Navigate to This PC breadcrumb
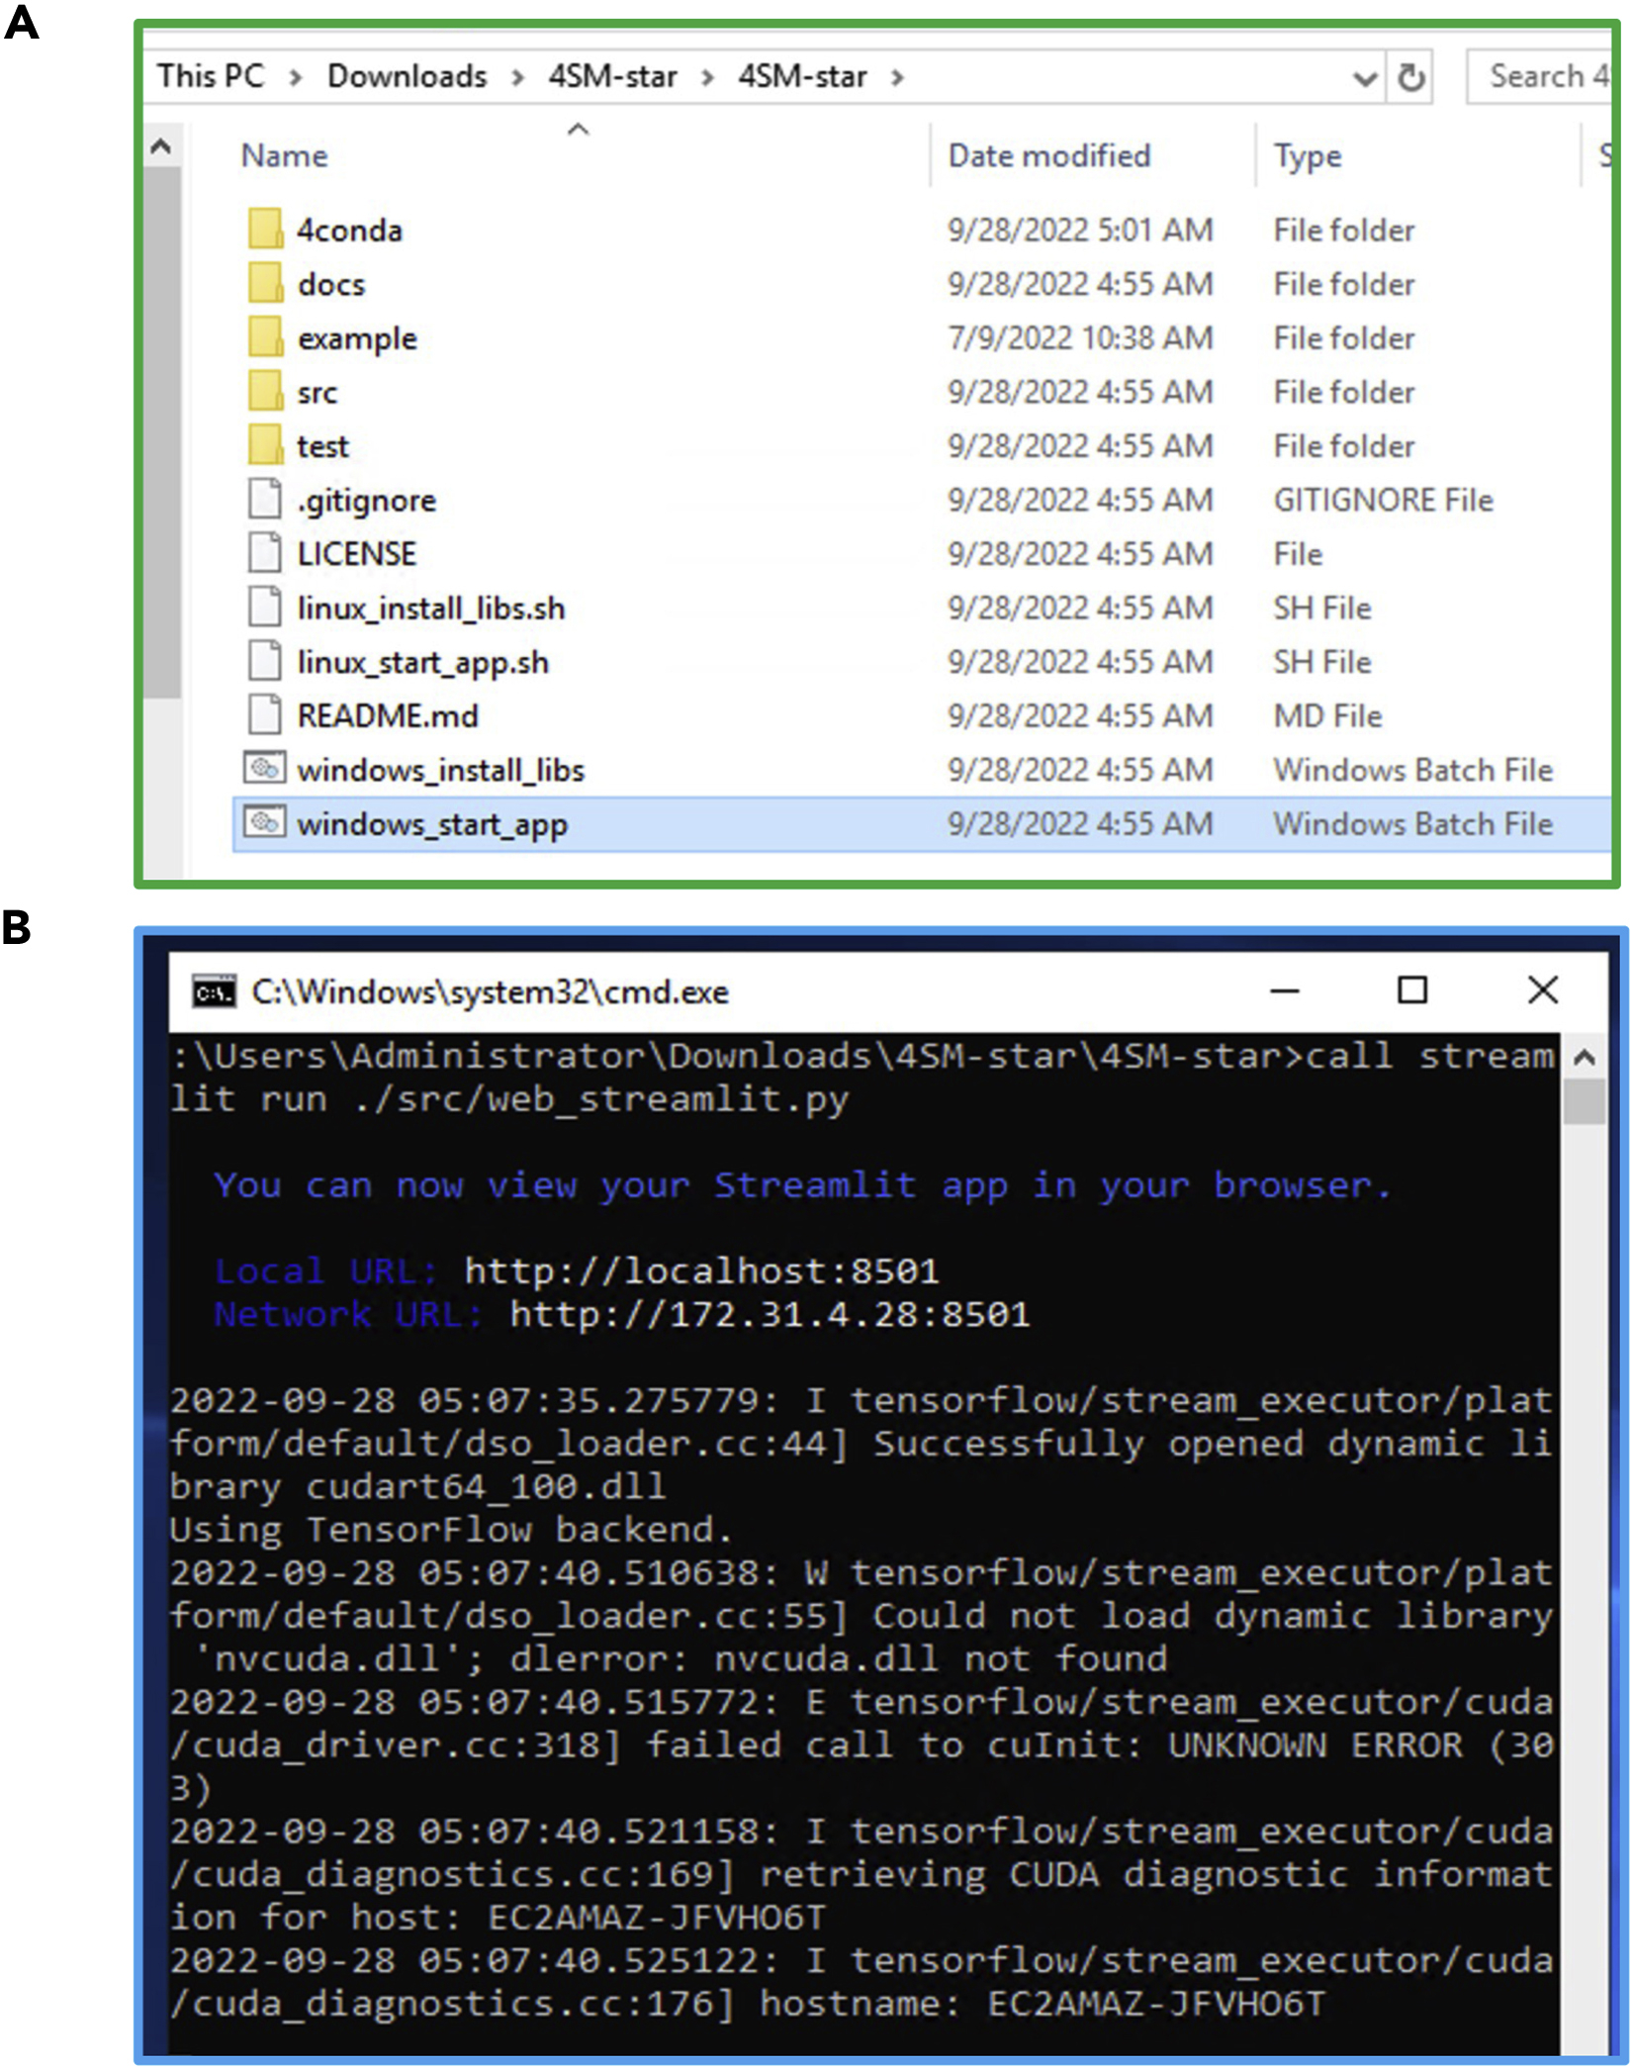Image resolution: width=1634 pixels, height=2070 pixels. click(x=211, y=76)
